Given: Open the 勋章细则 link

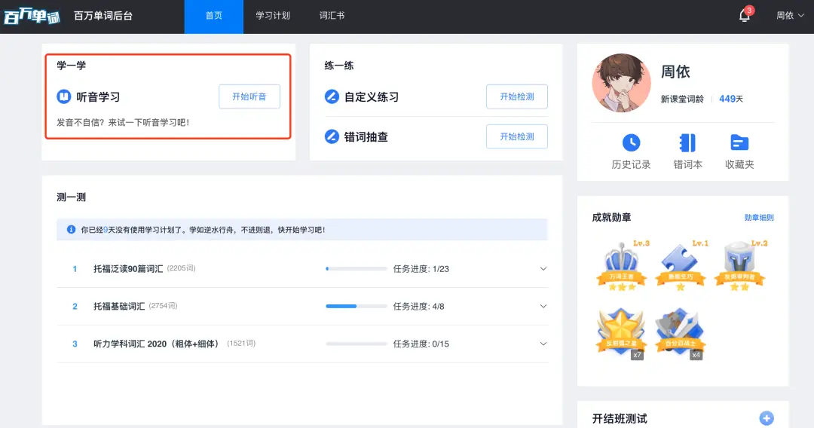Looking at the screenshot, I should [x=759, y=217].
